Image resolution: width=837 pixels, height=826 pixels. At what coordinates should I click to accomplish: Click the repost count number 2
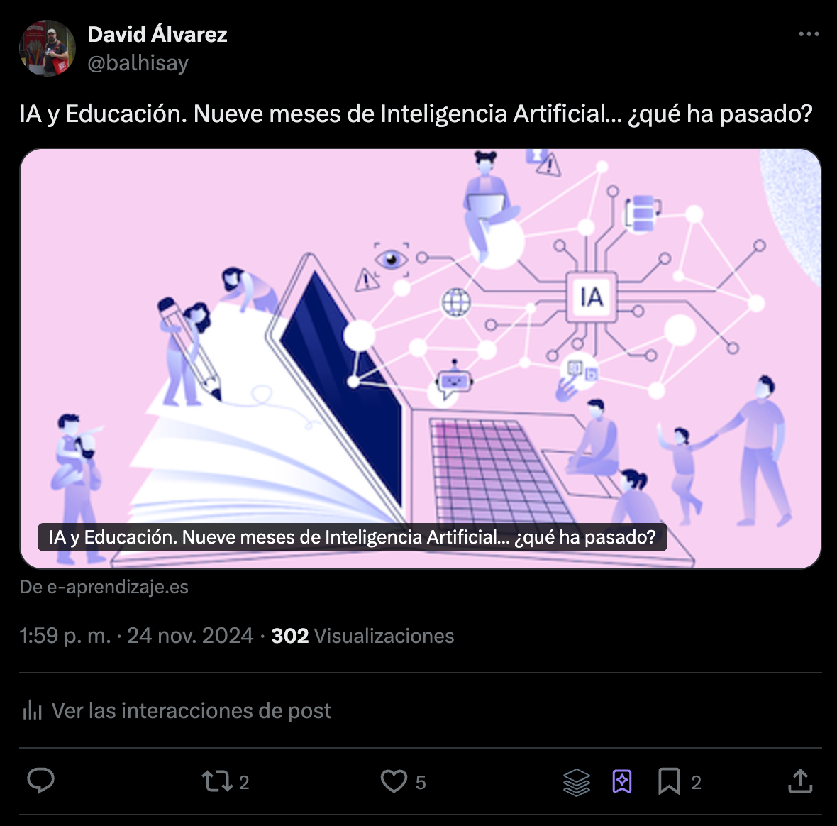(244, 783)
